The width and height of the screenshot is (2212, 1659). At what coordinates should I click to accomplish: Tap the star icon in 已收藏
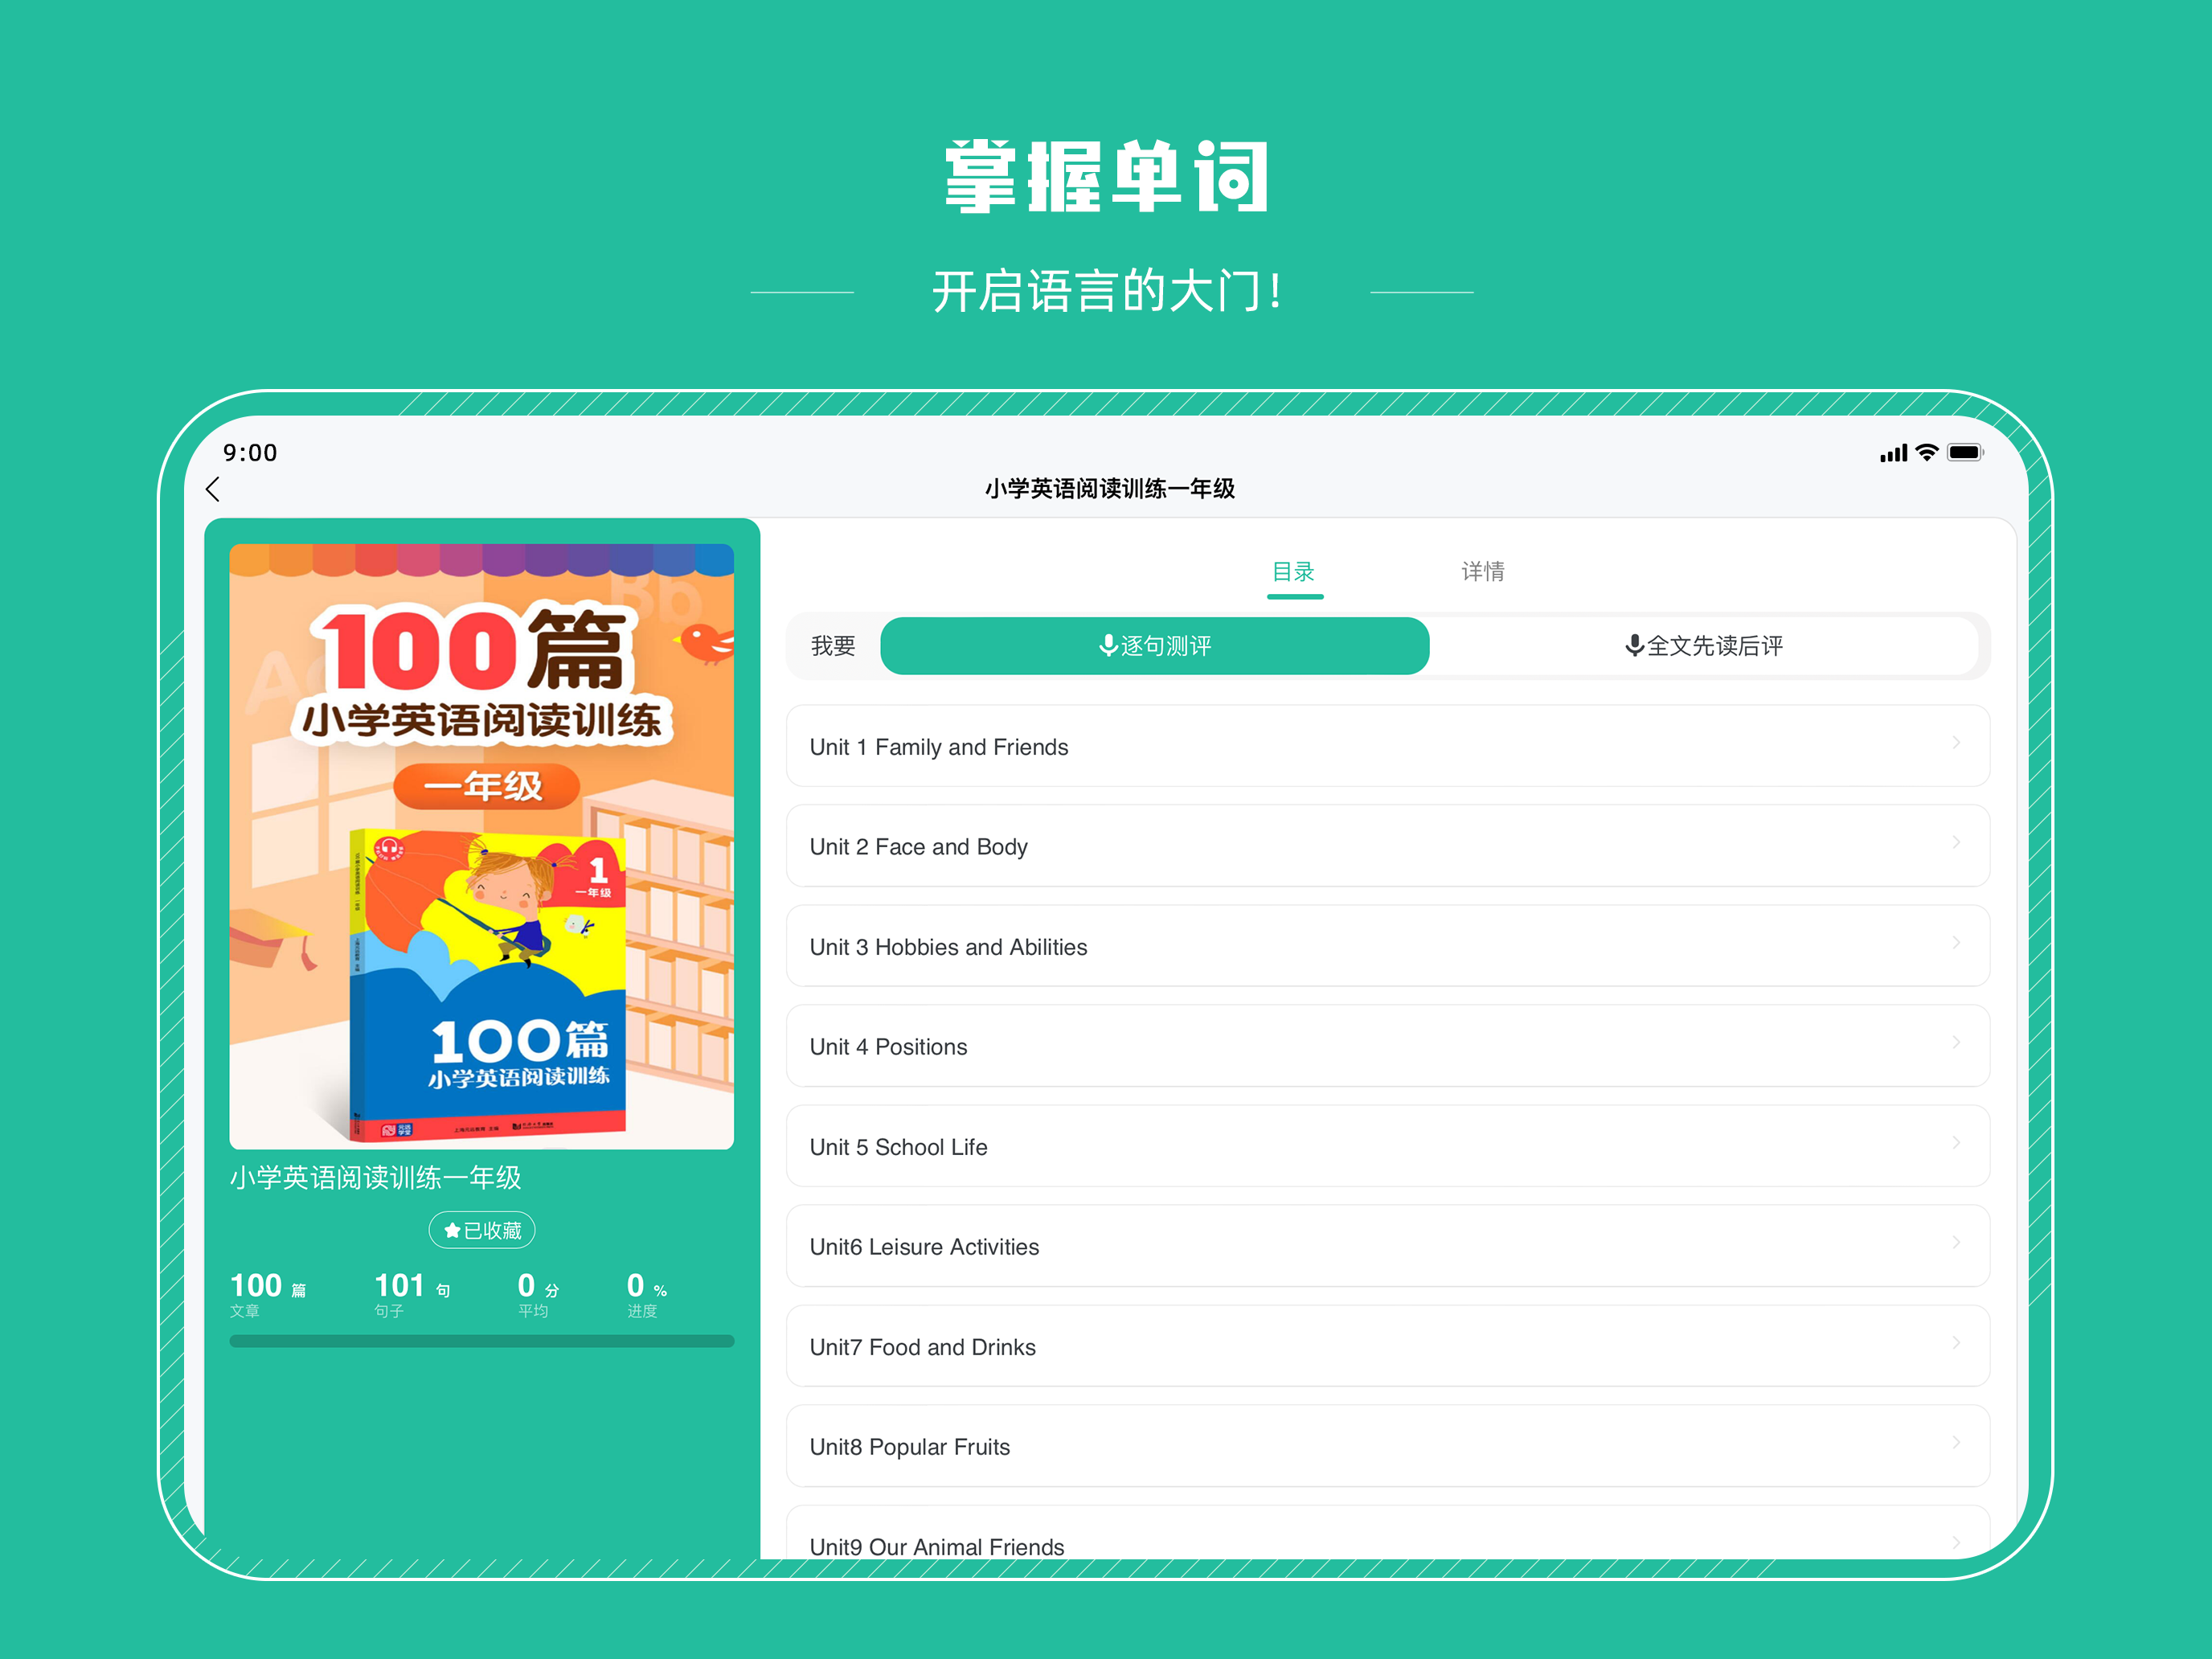(452, 1230)
